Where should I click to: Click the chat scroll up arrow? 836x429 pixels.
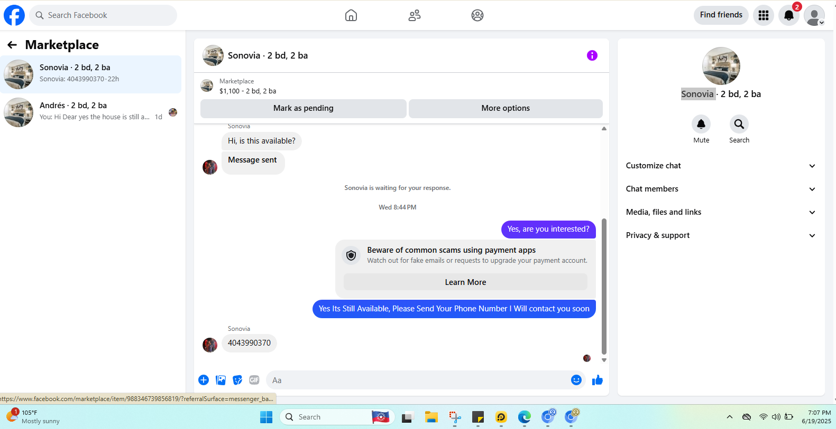click(604, 129)
